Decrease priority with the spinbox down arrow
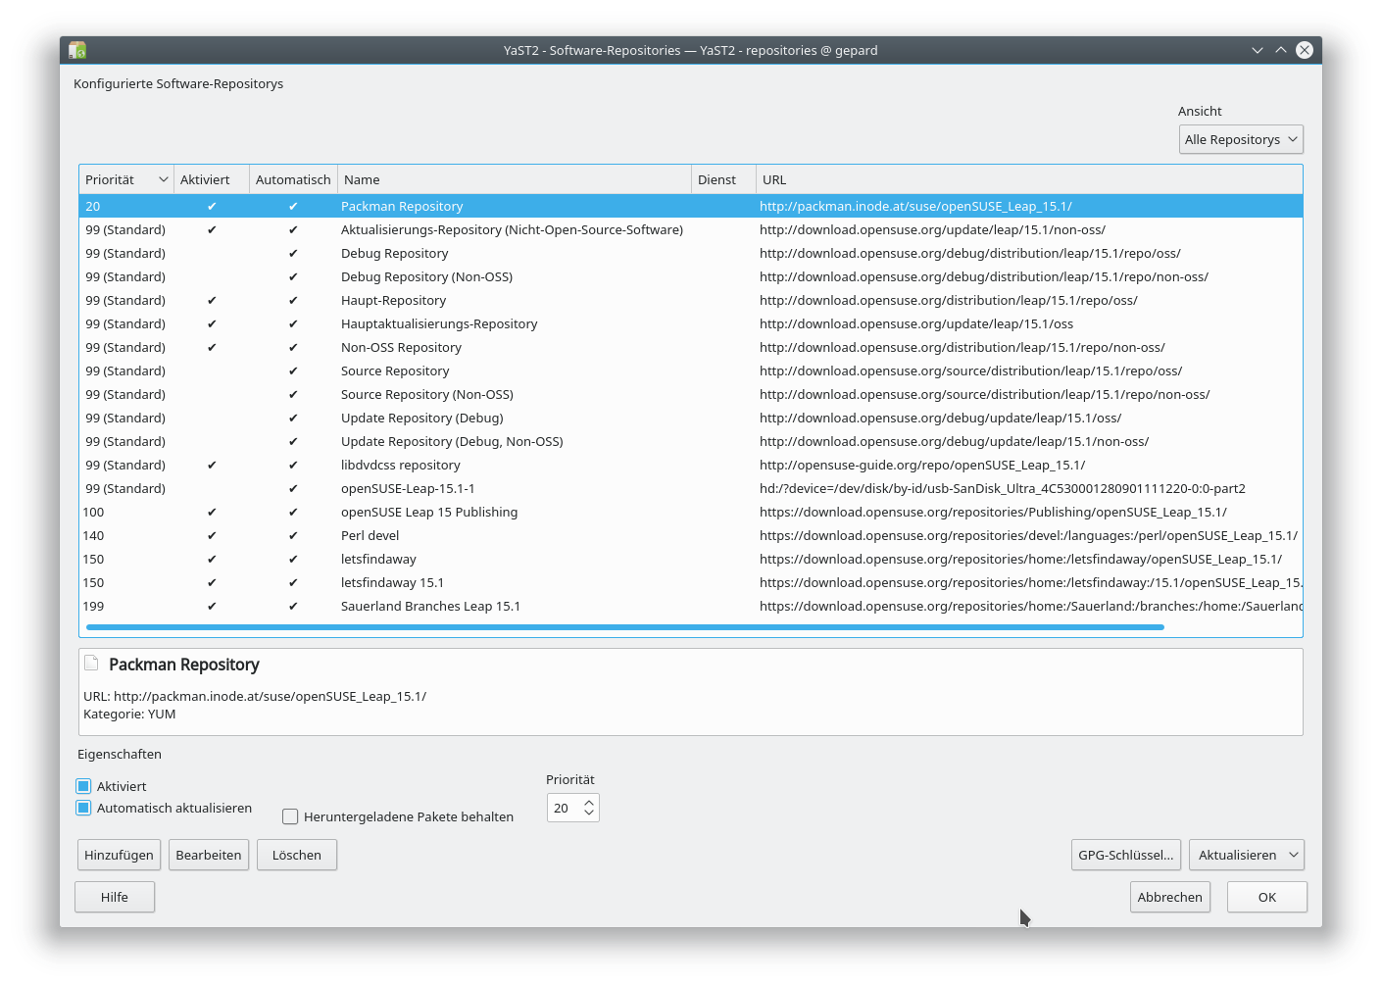1382x987 pixels. click(589, 814)
